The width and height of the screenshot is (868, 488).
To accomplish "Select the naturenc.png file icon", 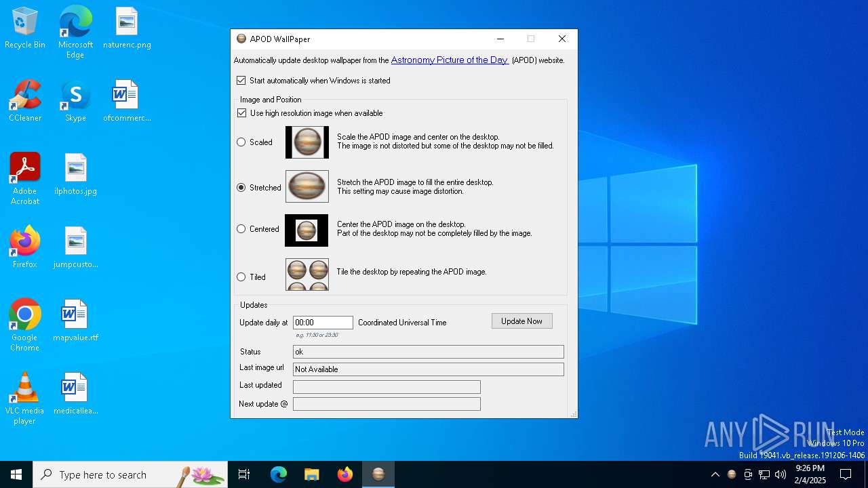I will coord(127,28).
